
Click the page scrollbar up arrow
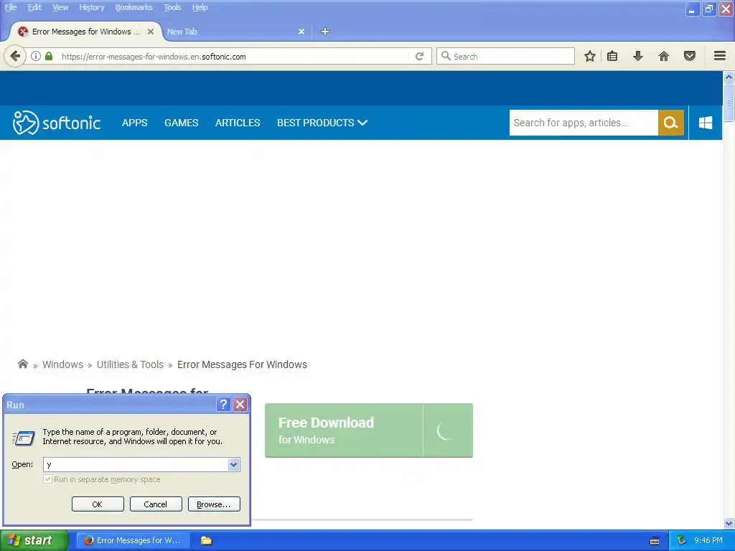tap(729, 77)
